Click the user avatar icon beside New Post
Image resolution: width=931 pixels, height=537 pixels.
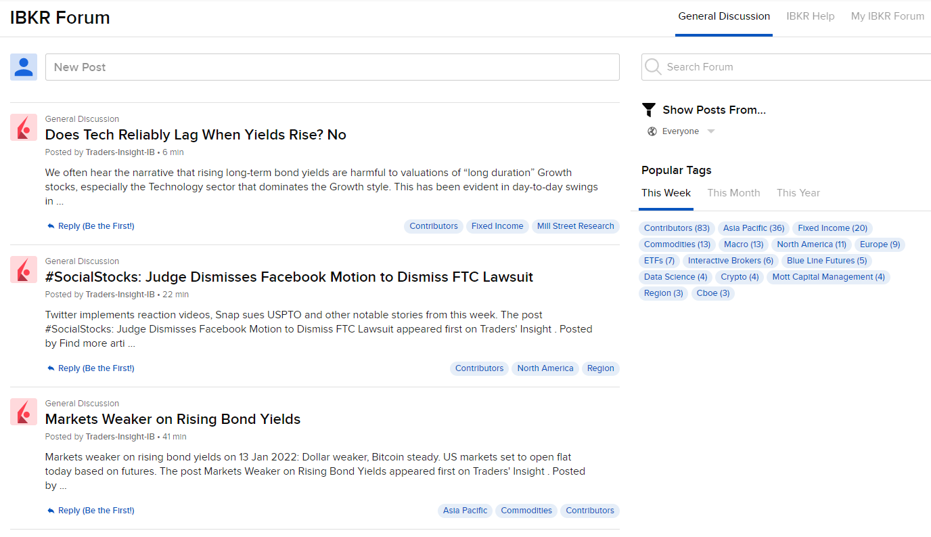click(x=23, y=66)
